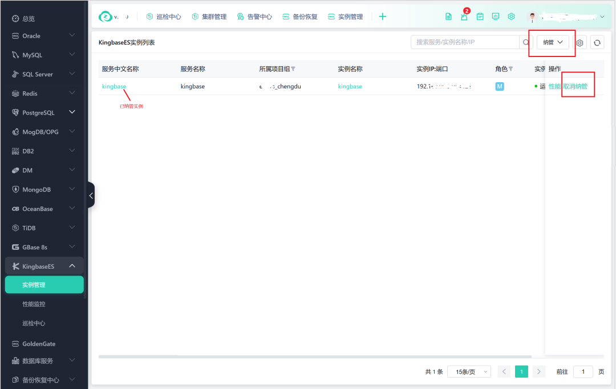Switch to 集群管理 top tab
616x389 pixels.
(x=209, y=17)
